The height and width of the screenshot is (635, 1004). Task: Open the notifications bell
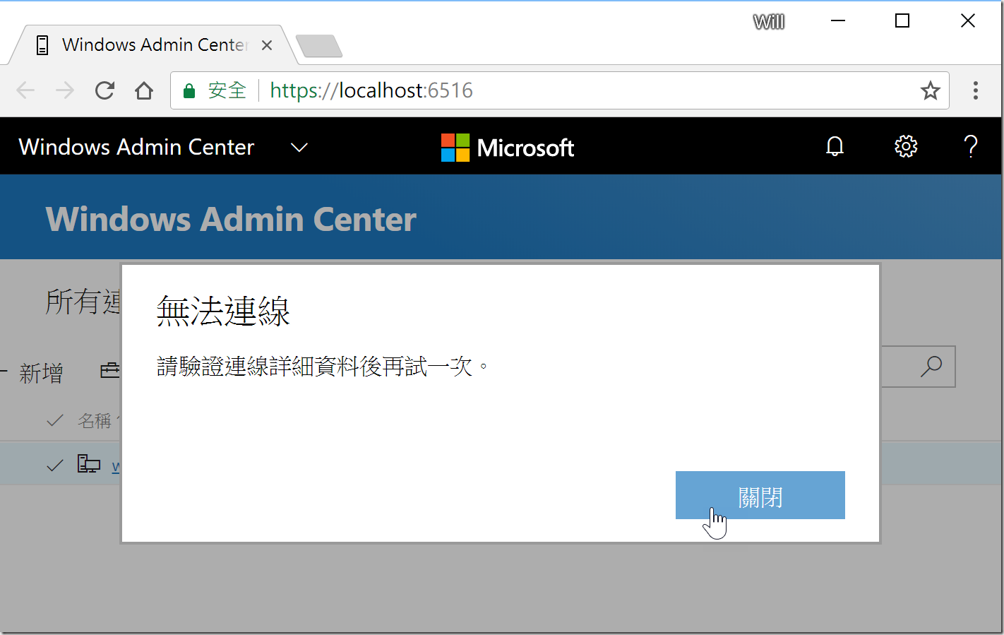(835, 146)
